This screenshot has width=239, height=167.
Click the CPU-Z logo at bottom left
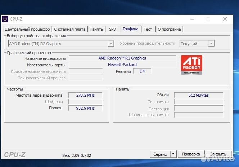pos(15,154)
